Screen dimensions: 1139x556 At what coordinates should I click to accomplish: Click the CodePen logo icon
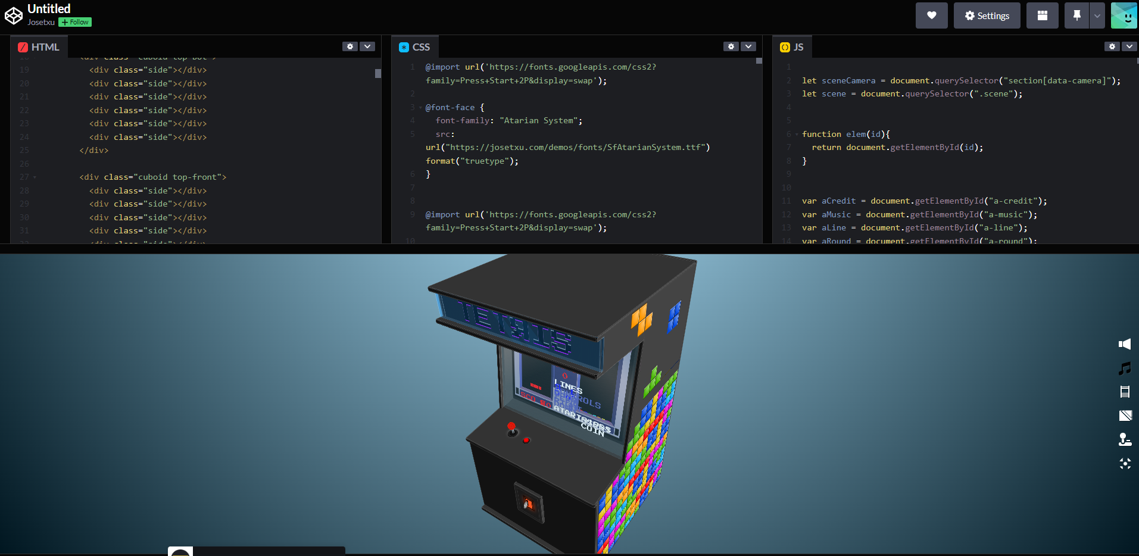pyautogui.click(x=14, y=15)
